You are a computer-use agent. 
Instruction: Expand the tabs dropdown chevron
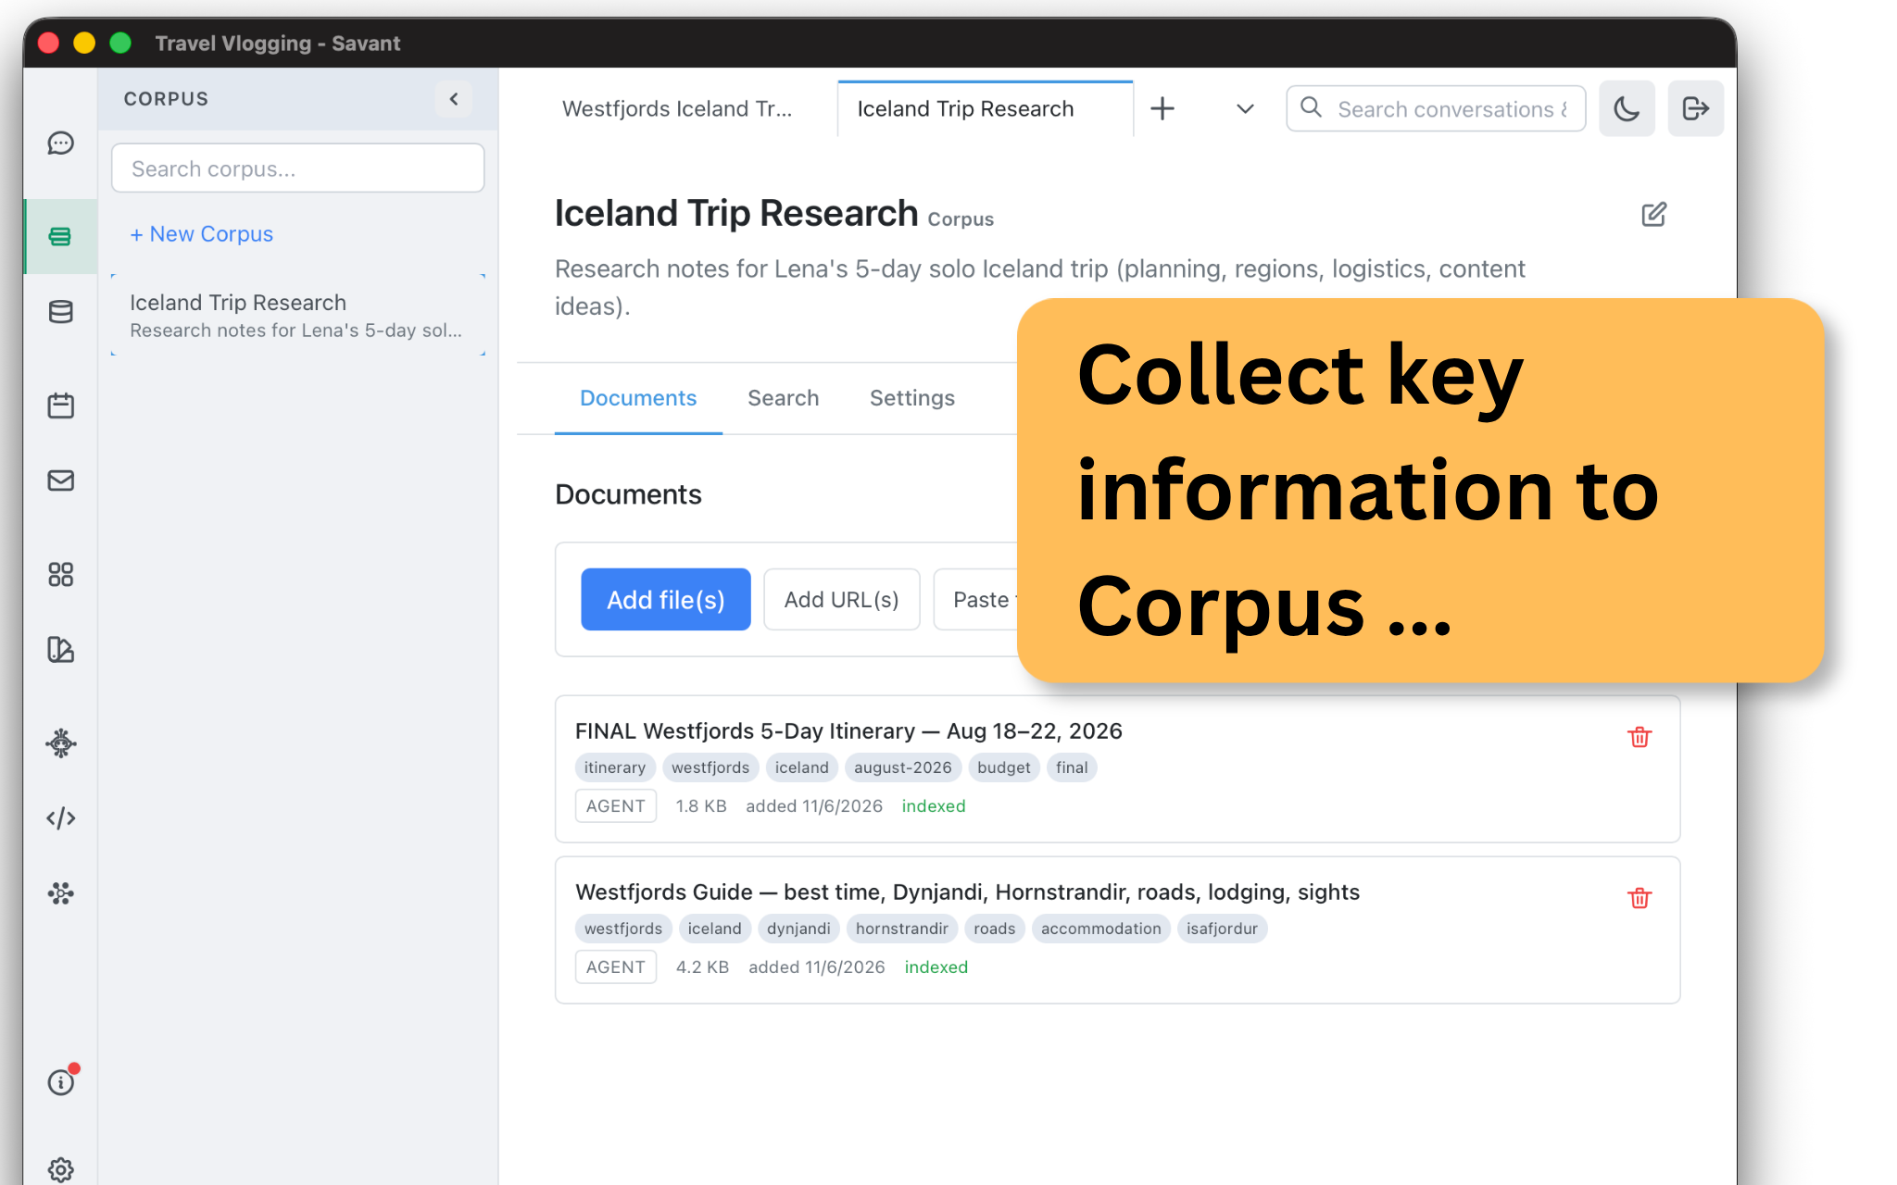[x=1245, y=109]
